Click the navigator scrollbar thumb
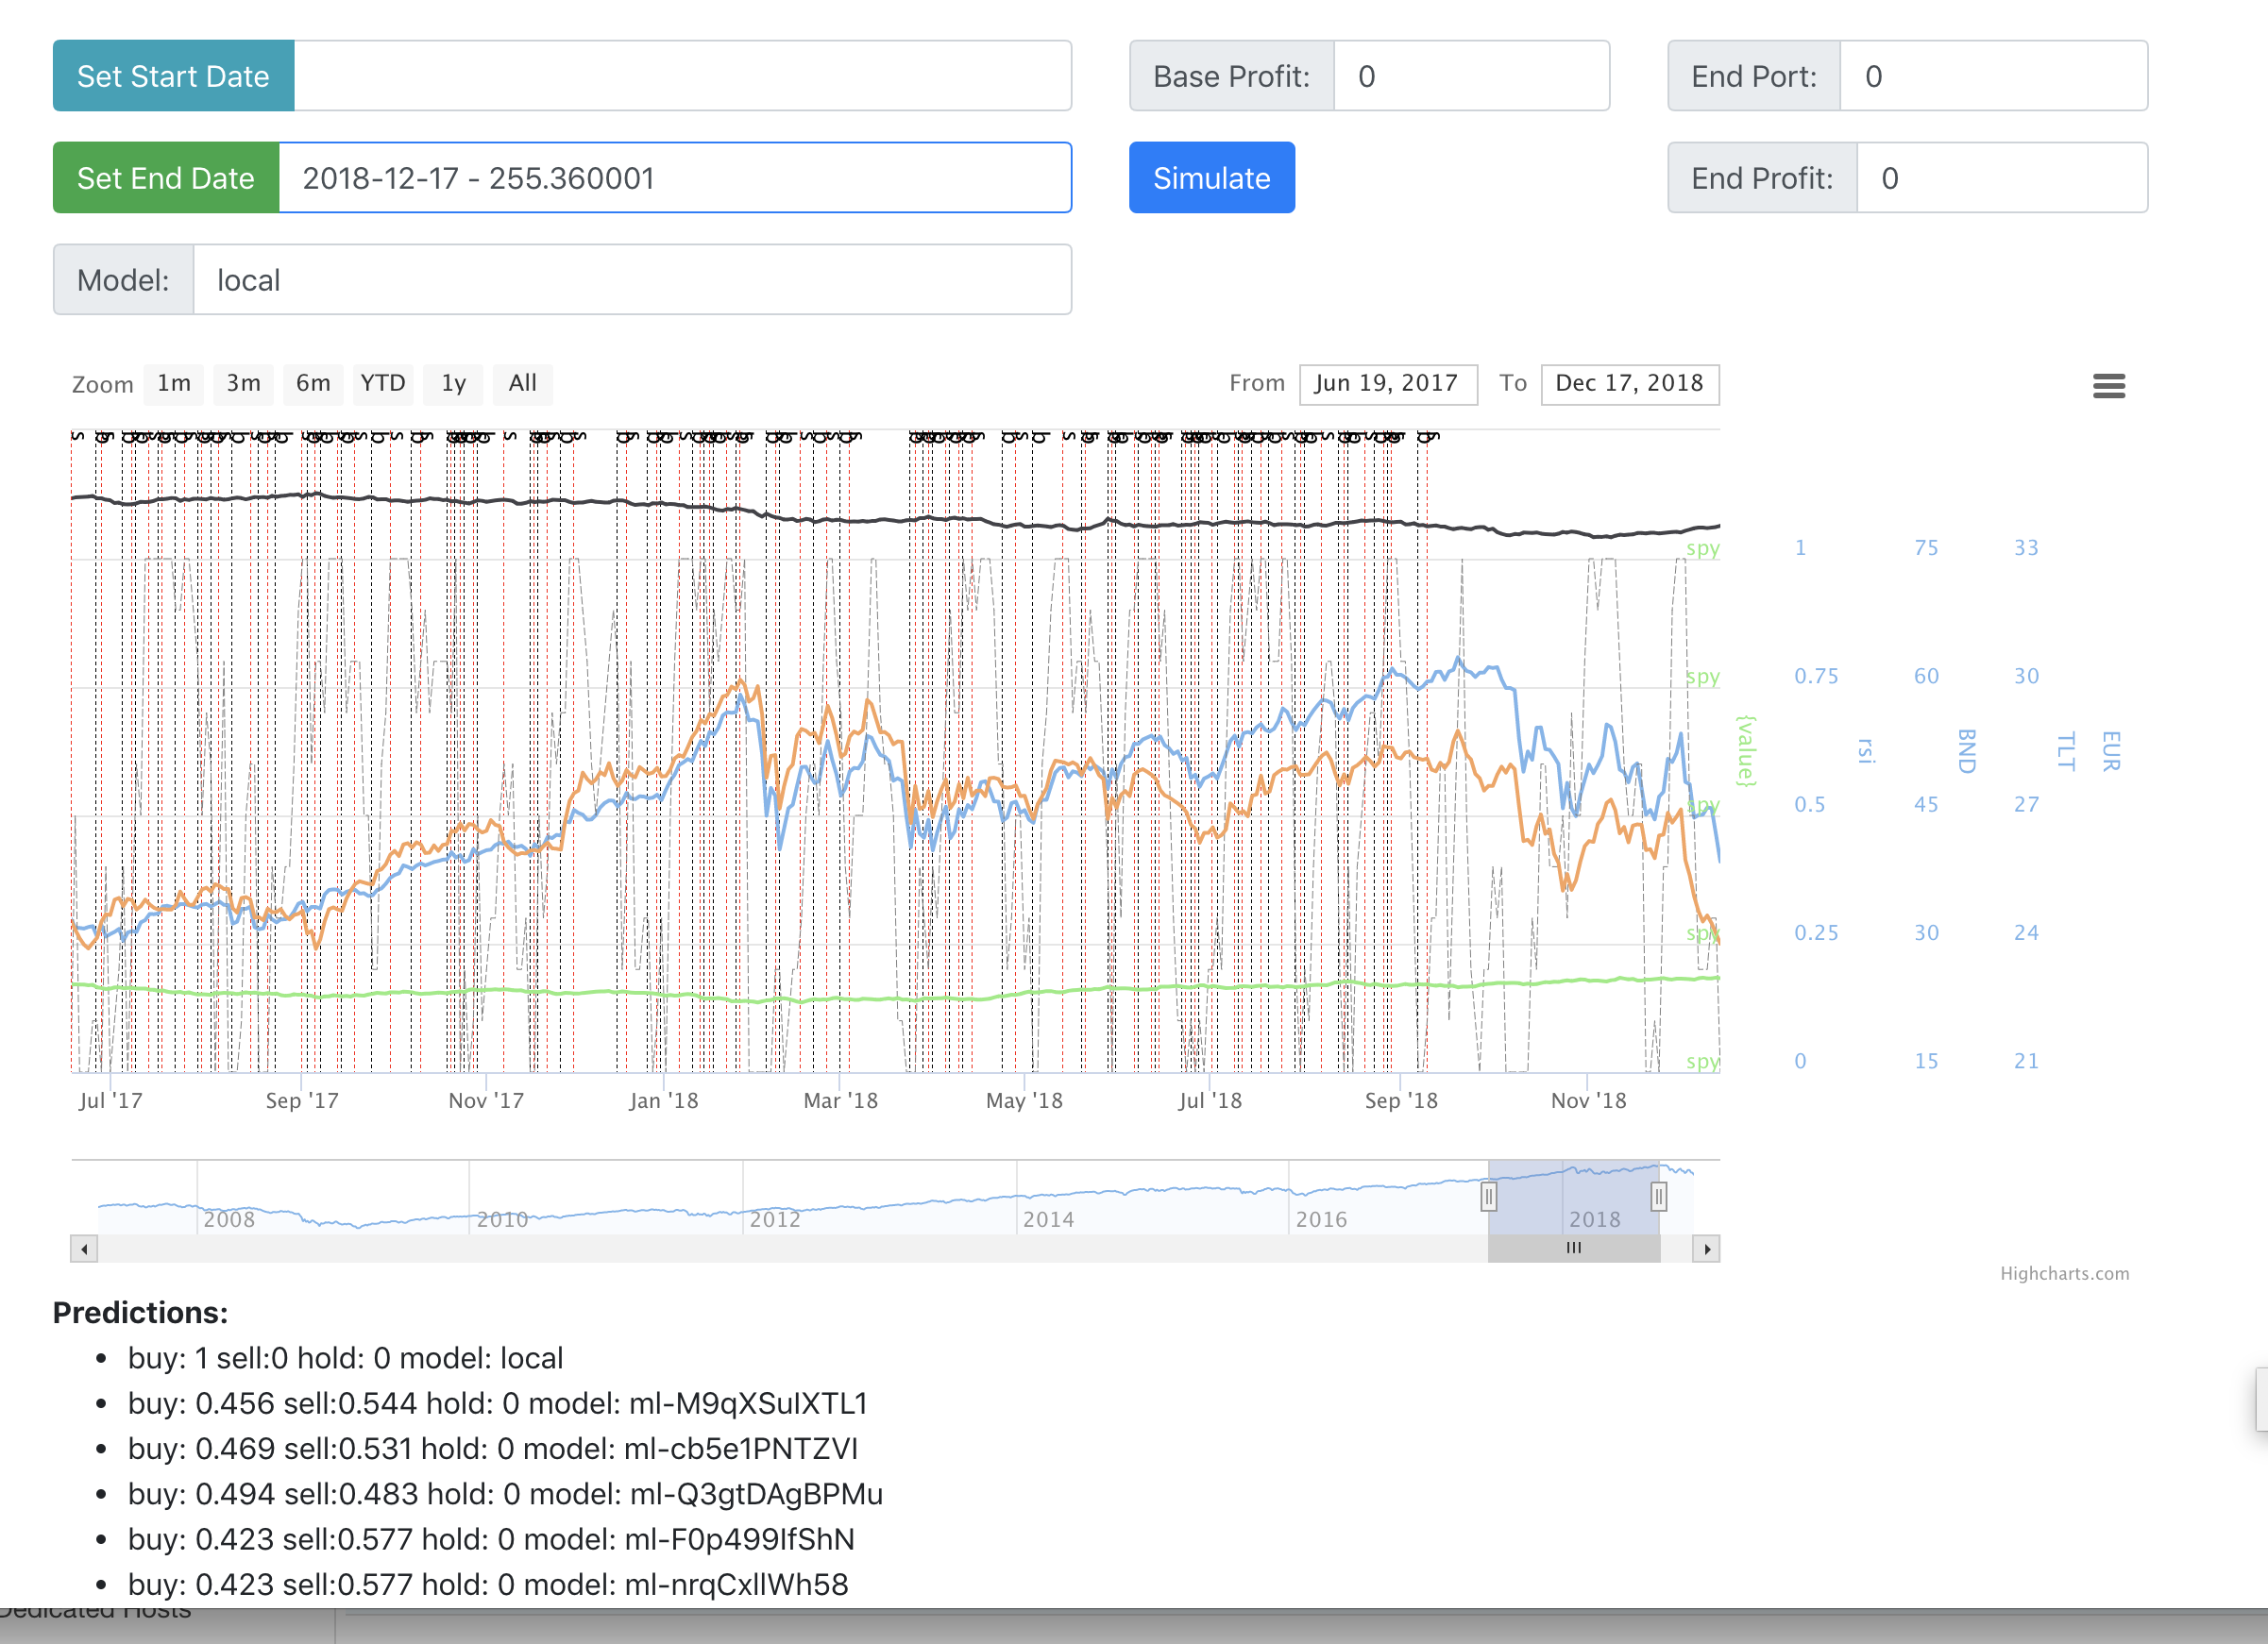Viewport: 2268px width, 1644px height. 1573,1249
